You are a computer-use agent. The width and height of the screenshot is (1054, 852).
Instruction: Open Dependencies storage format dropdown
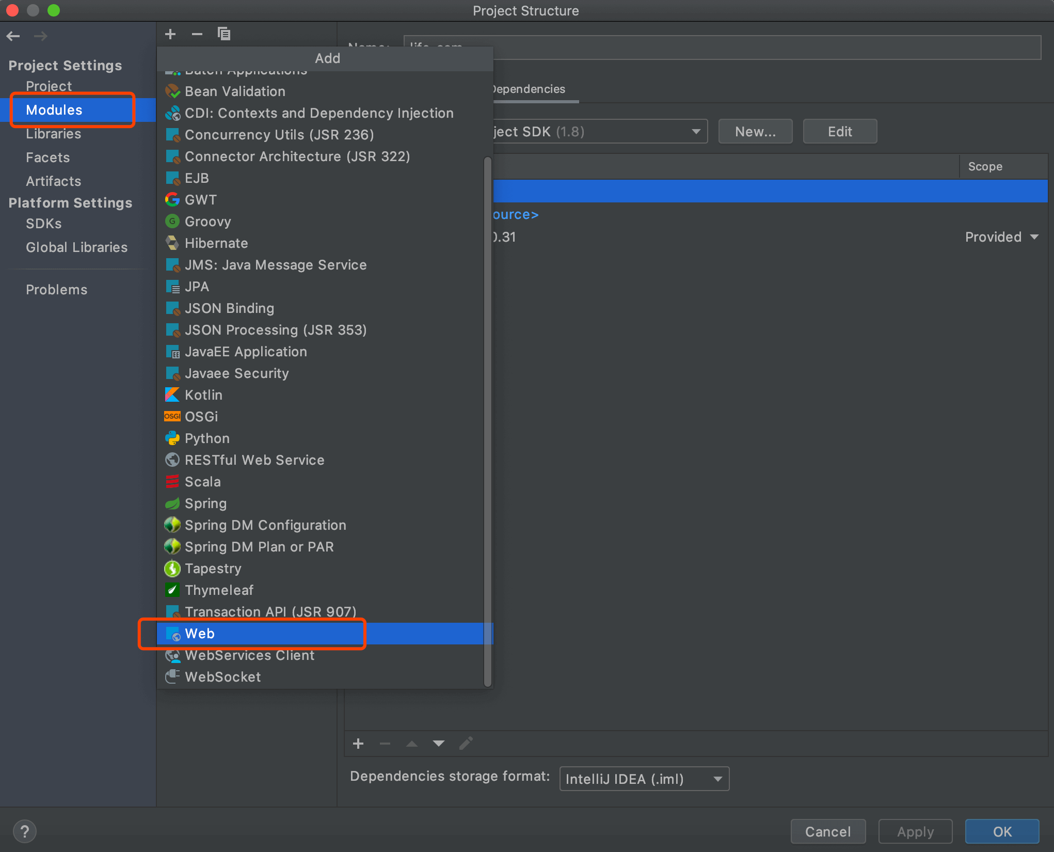tap(644, 779)
